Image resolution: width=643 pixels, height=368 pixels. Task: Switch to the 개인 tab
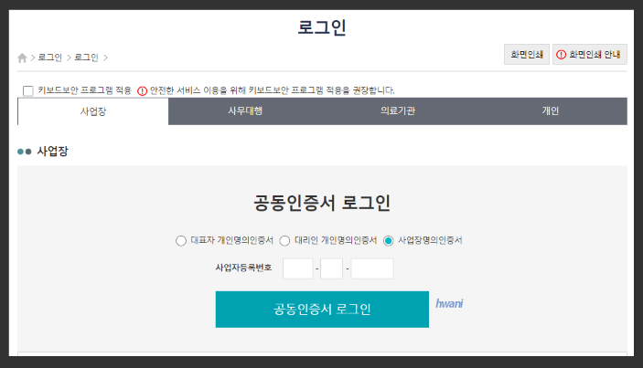(x=551, y=111)
